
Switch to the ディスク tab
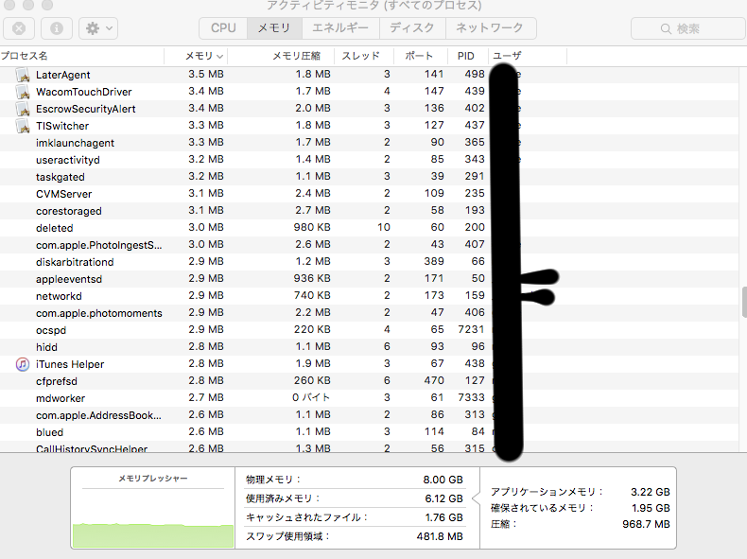pyautogui.click(x=412, y=28)
